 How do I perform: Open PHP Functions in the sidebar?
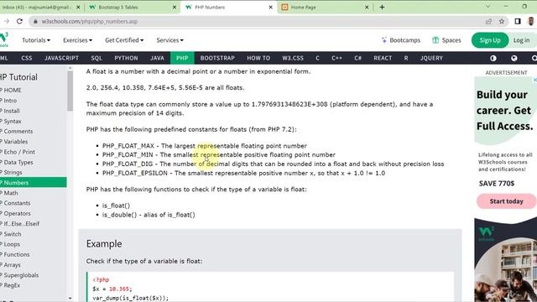tap(34, 254)
